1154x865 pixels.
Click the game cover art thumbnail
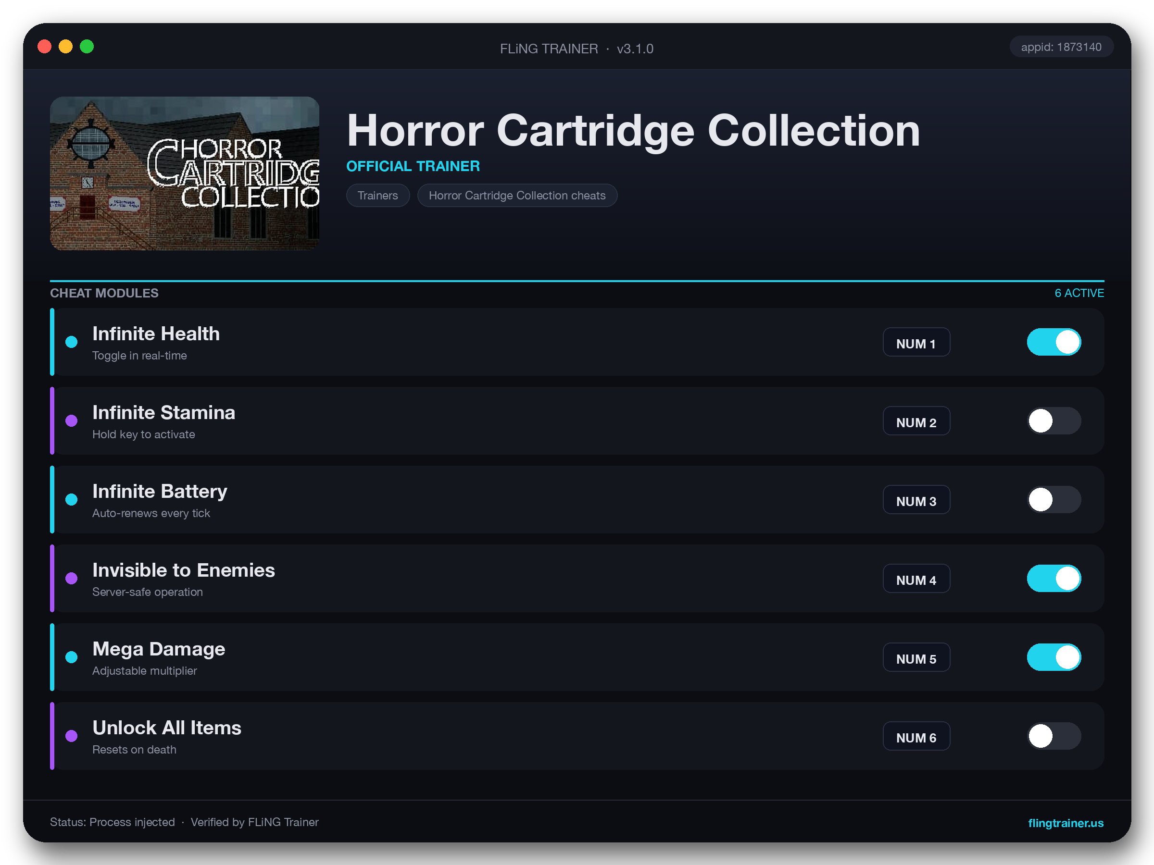tap(185, 173)
